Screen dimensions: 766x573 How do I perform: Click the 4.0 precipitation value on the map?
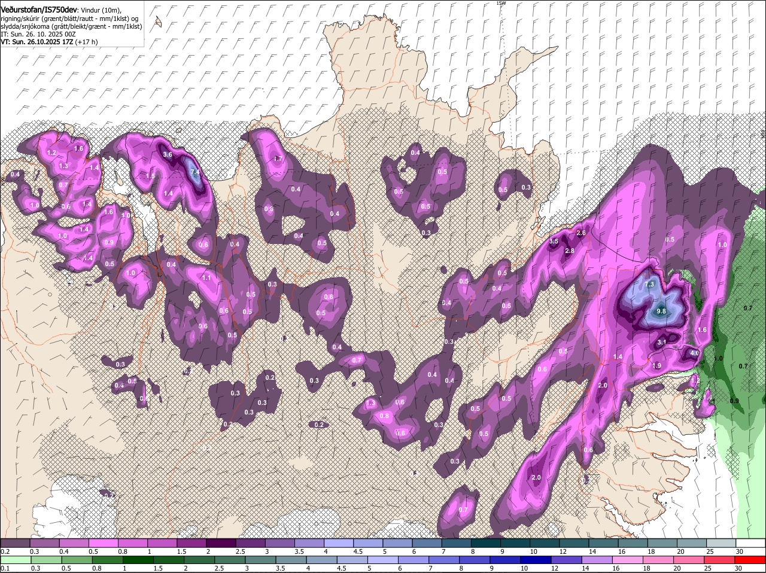695,353
